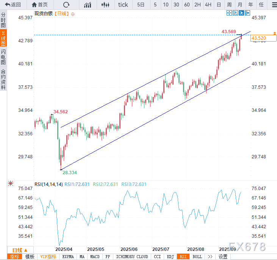
Task: Switch to 分时图 side tab
Action: coord(3,20)
